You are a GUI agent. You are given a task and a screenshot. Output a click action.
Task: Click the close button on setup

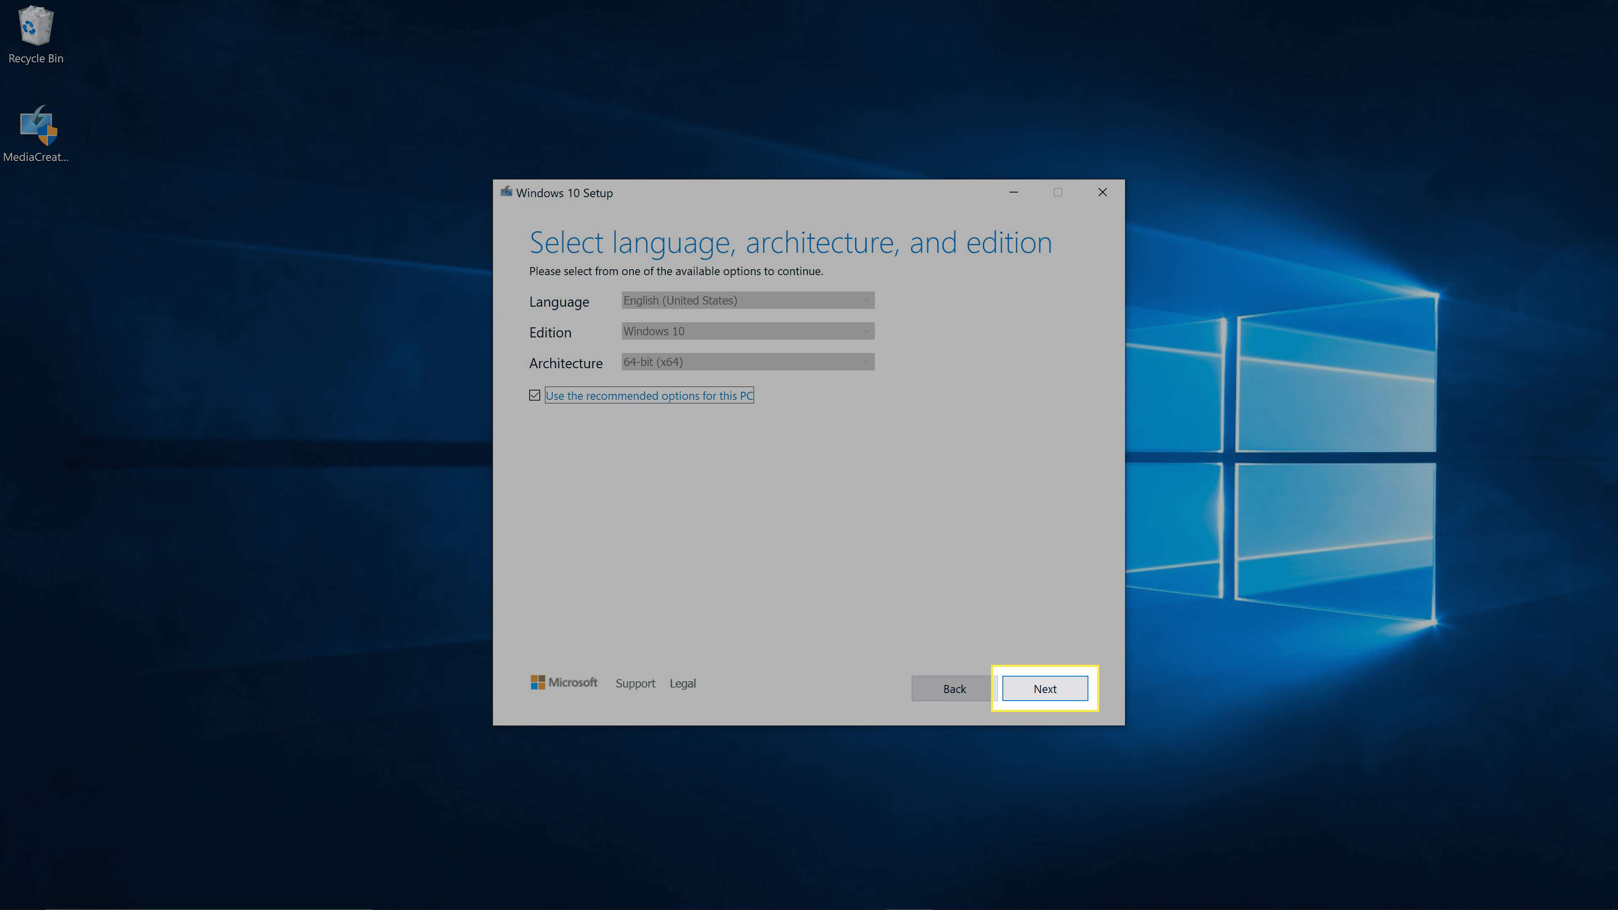point(1102,192)
